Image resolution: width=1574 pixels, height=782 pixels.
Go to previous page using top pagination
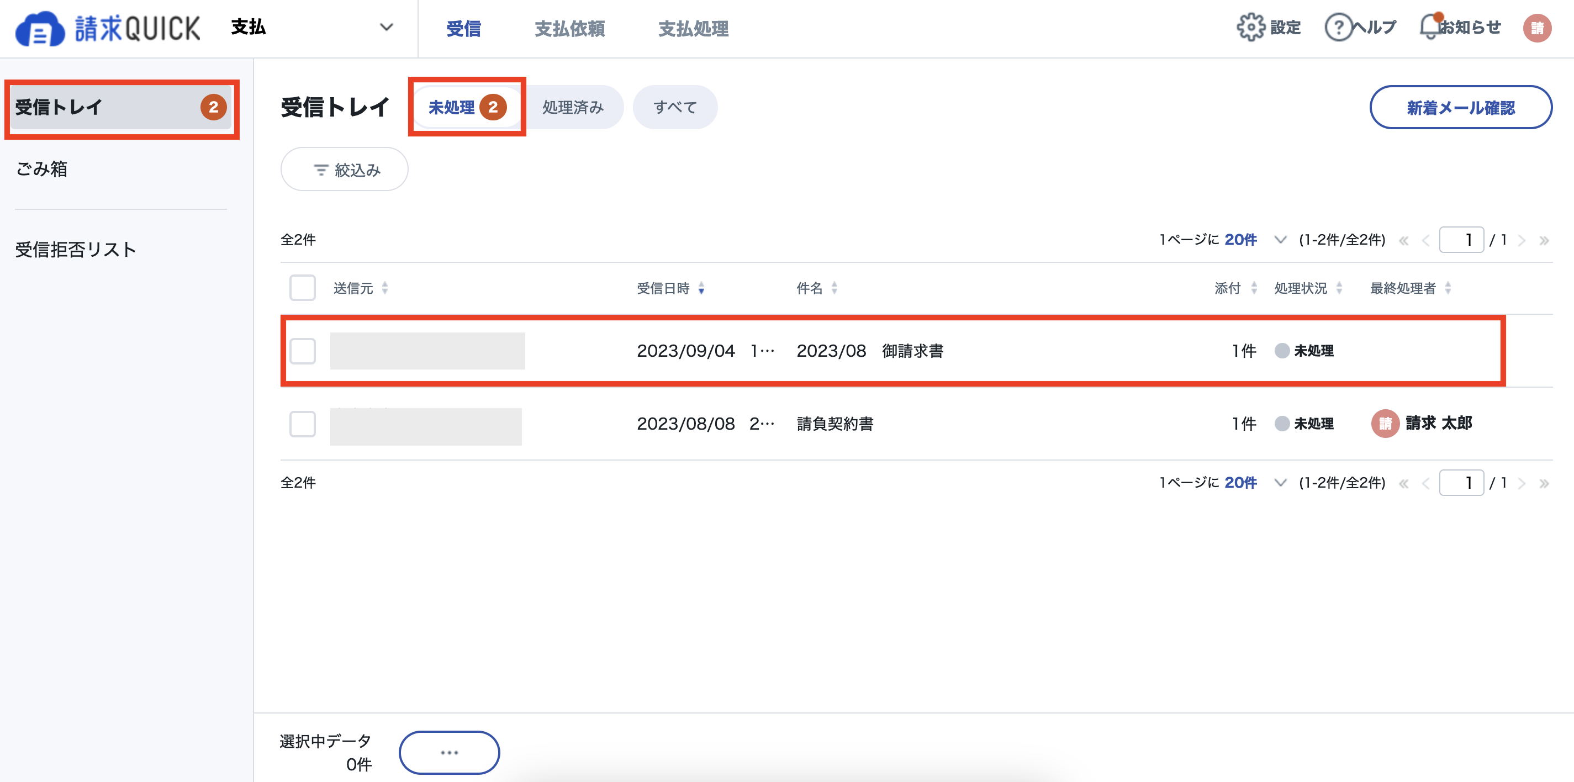[x=1425, y=240]
